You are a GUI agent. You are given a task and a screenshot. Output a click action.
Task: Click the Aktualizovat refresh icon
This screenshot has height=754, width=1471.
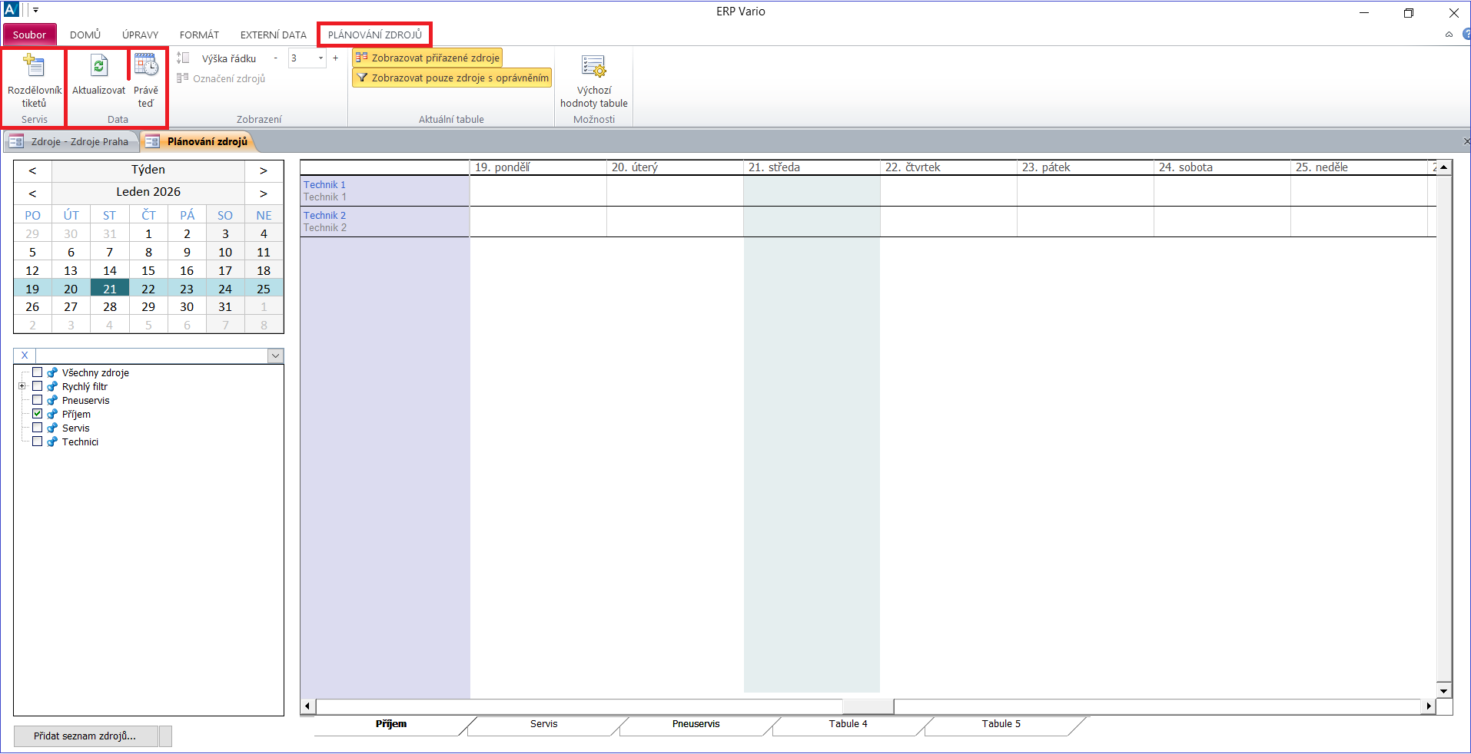pos(98,67)
